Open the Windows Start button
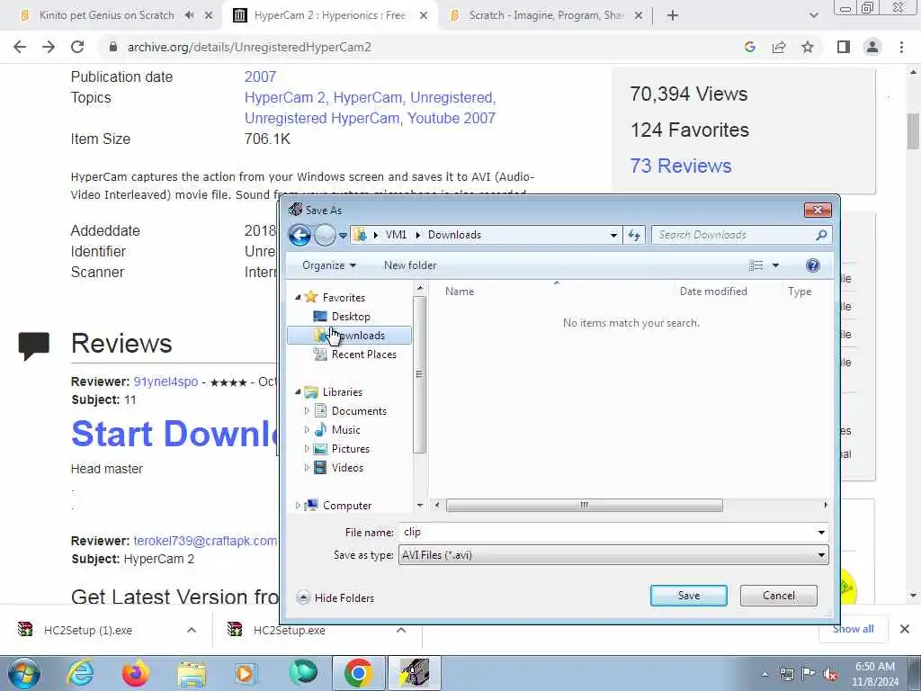Screen dimensions: 921x691 [x=24, y=673]
